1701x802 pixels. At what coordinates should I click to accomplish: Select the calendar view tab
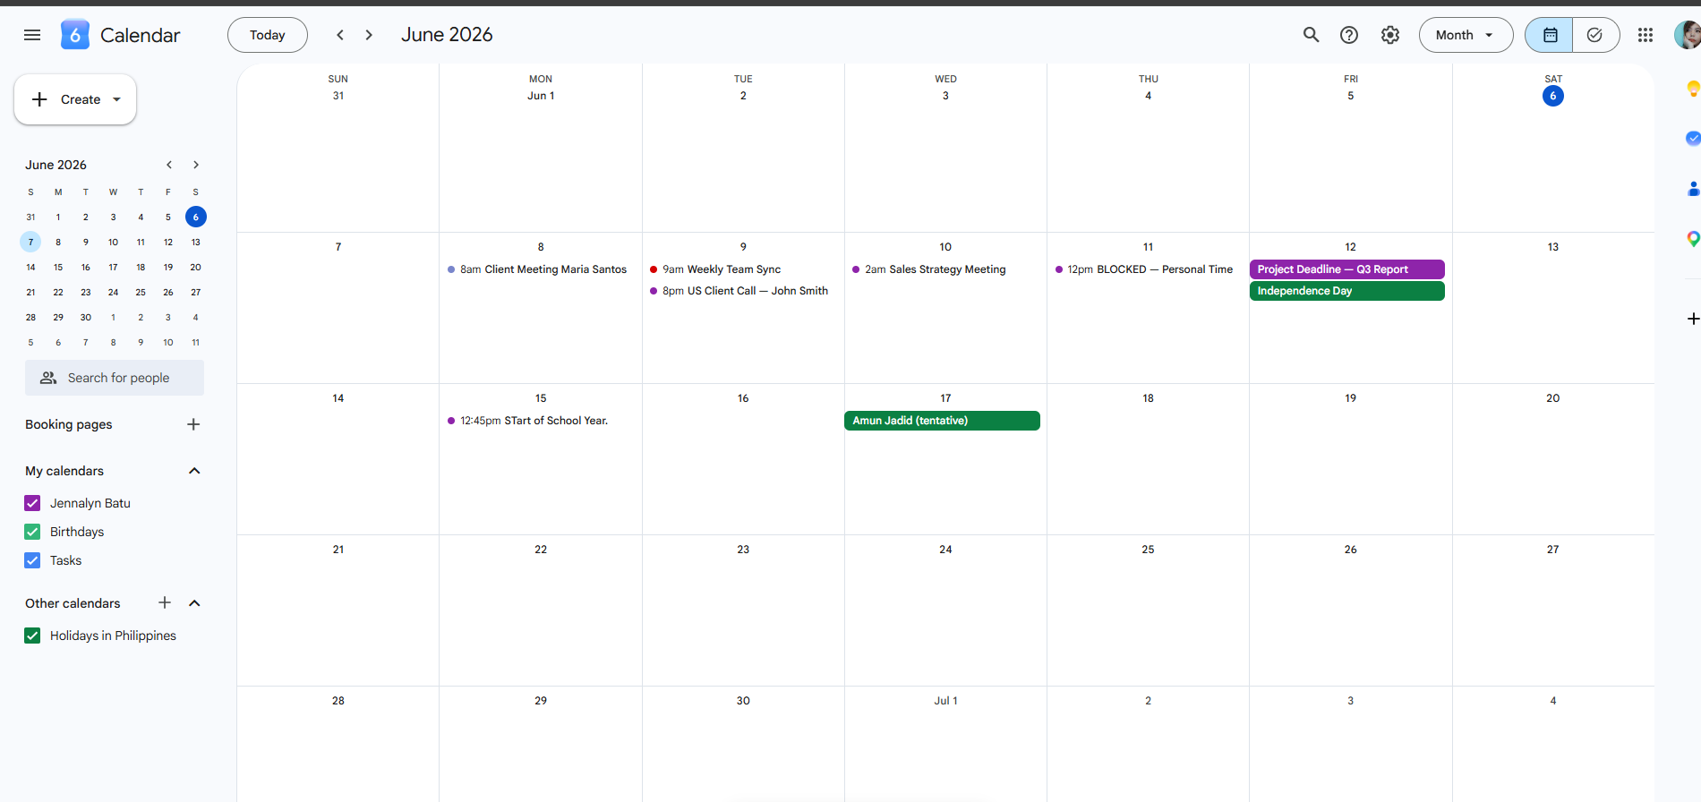click(x=1550, y=35)
